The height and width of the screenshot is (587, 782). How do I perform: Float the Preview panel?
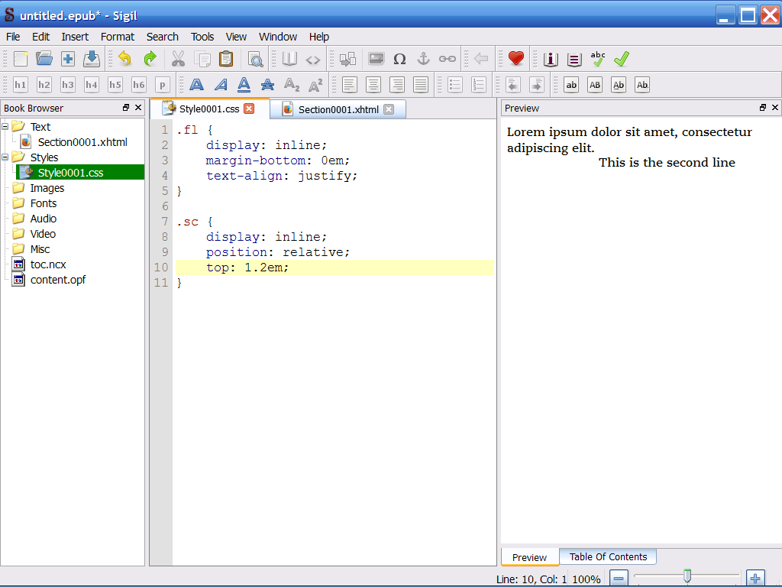point(762,108)
